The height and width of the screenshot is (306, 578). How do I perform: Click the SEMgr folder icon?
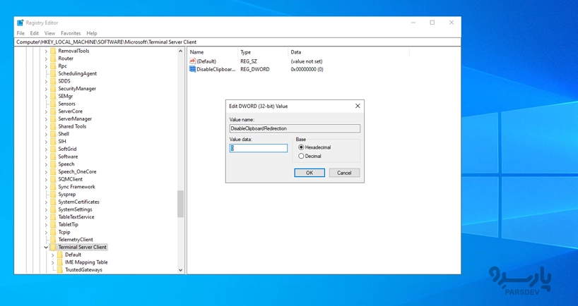click(53, 96)
